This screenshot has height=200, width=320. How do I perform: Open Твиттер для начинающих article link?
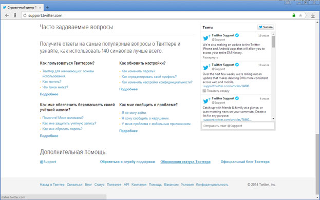point(68,73)
